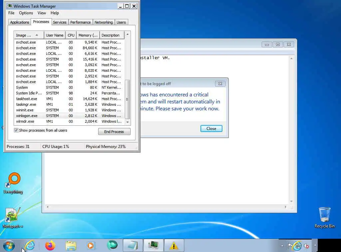Select svchost.exe row using 84,660 K
The image size is (341, 252).
tap(69, 48)
